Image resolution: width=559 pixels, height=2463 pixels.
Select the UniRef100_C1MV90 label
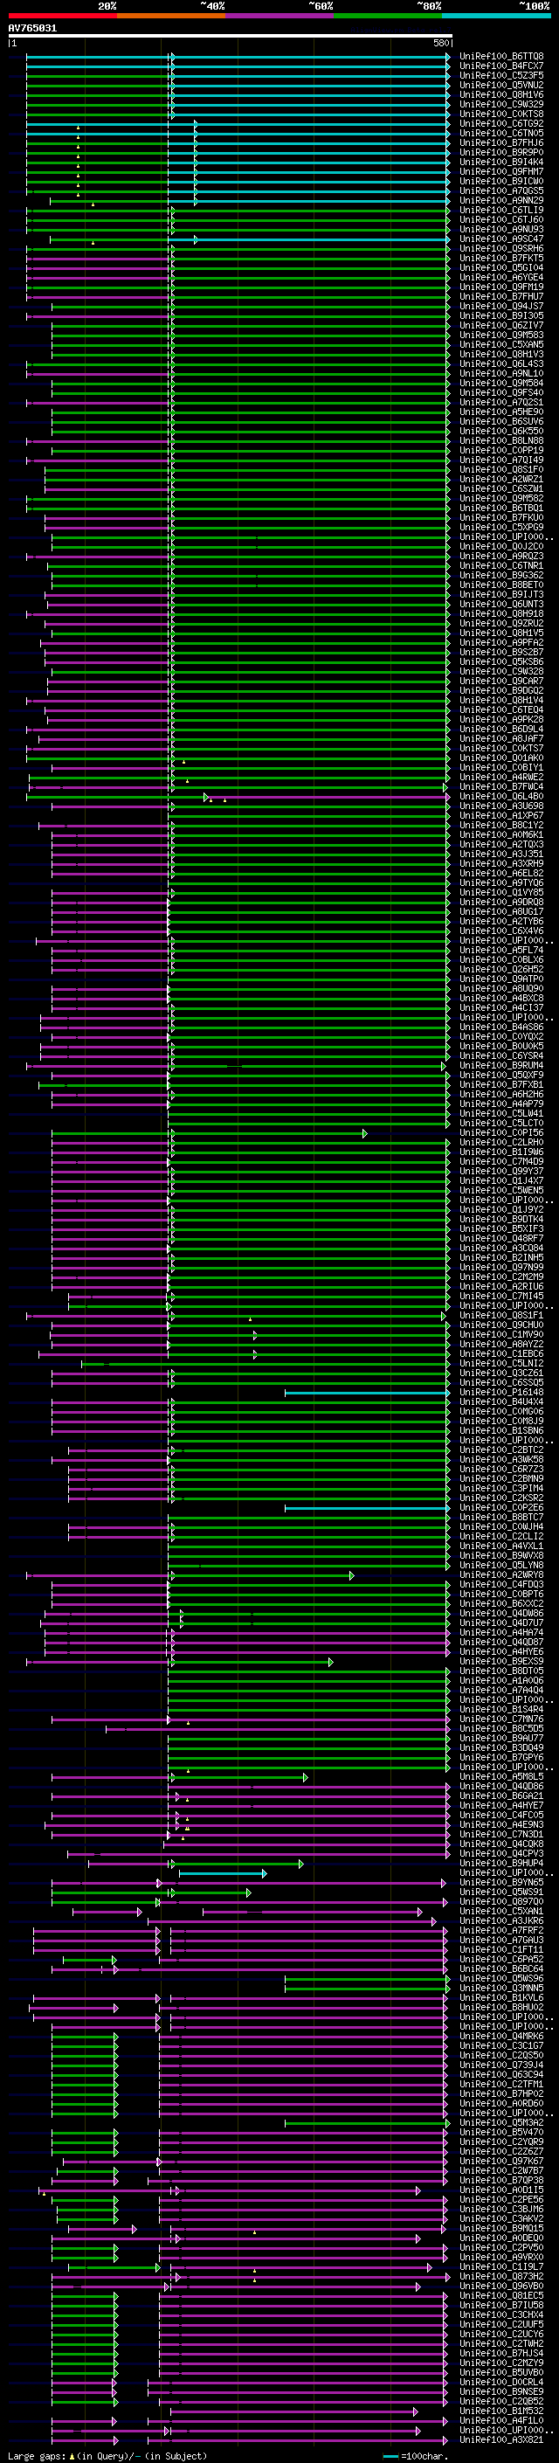coord(501,1334)
